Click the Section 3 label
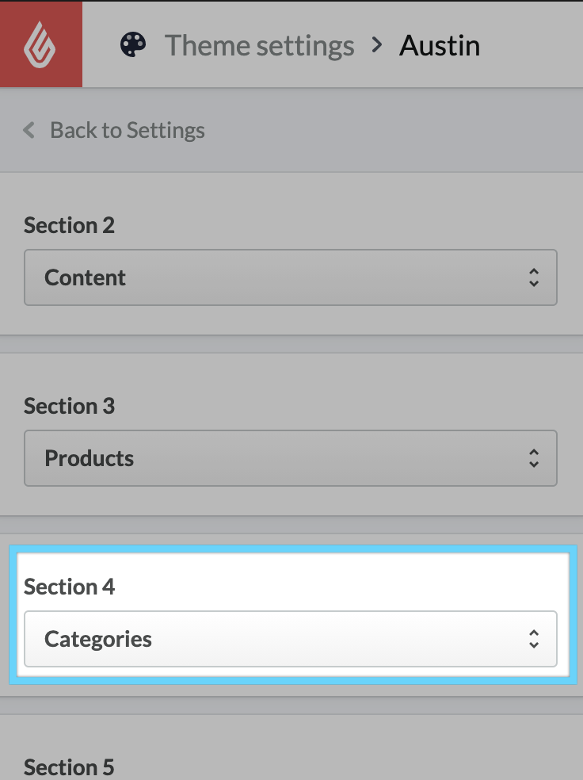 (69, 406)
